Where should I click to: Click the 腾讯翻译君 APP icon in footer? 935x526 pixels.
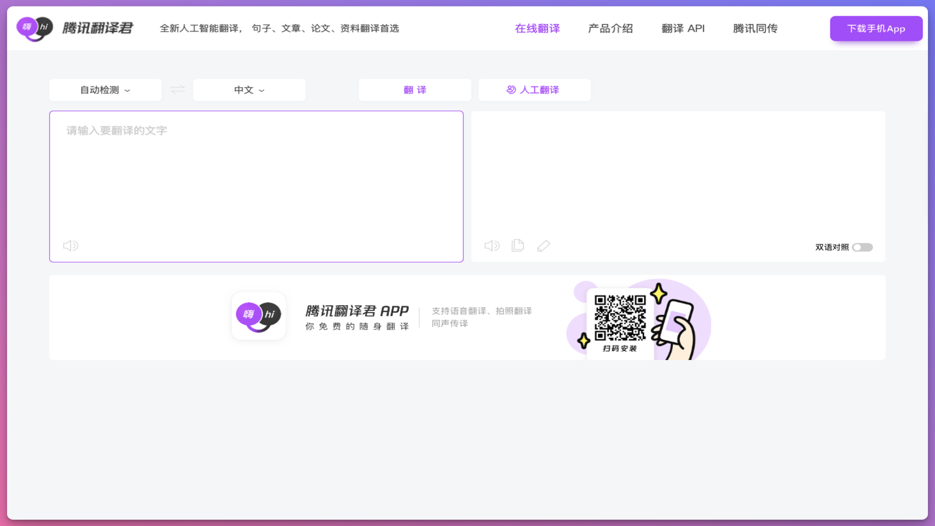tap(258, 316)
